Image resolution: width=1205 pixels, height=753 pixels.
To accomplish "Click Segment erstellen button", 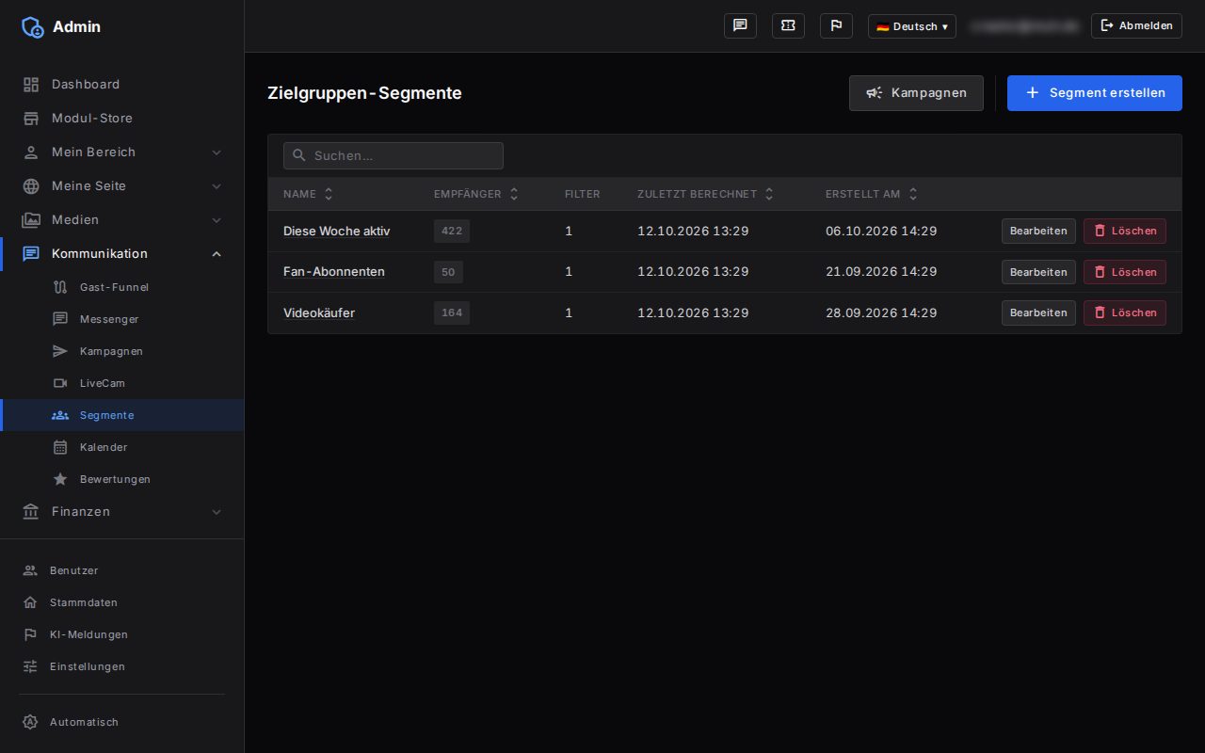I will (x=1095, y=93).
